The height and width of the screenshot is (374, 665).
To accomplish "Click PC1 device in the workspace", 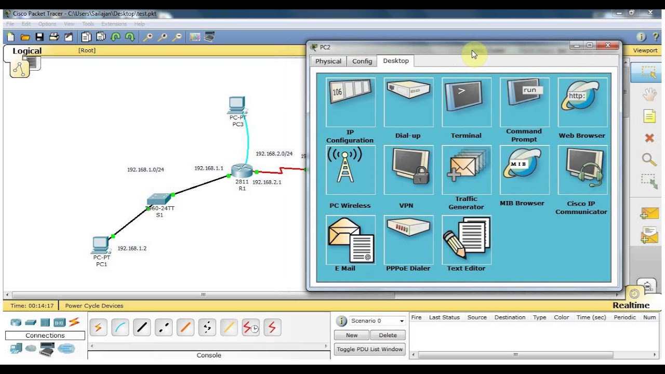I will 100,245.
